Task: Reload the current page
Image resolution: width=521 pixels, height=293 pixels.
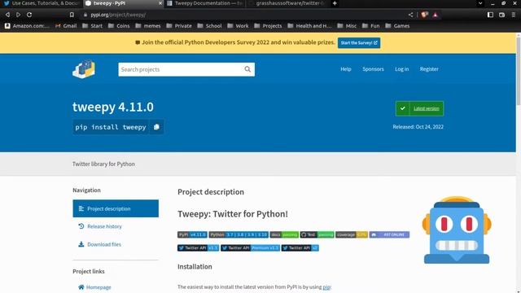Action: [x=29, y=15]
